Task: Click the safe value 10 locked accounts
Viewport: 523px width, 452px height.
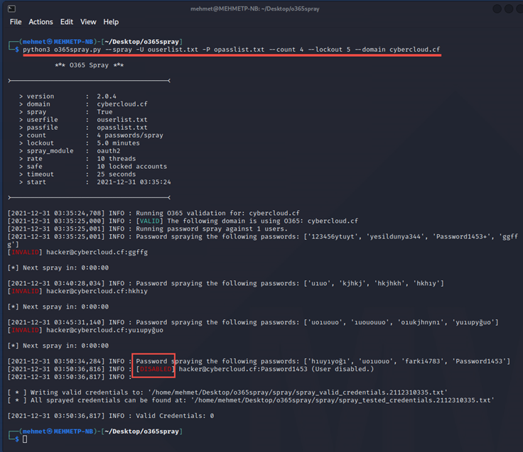Action: 132,166
